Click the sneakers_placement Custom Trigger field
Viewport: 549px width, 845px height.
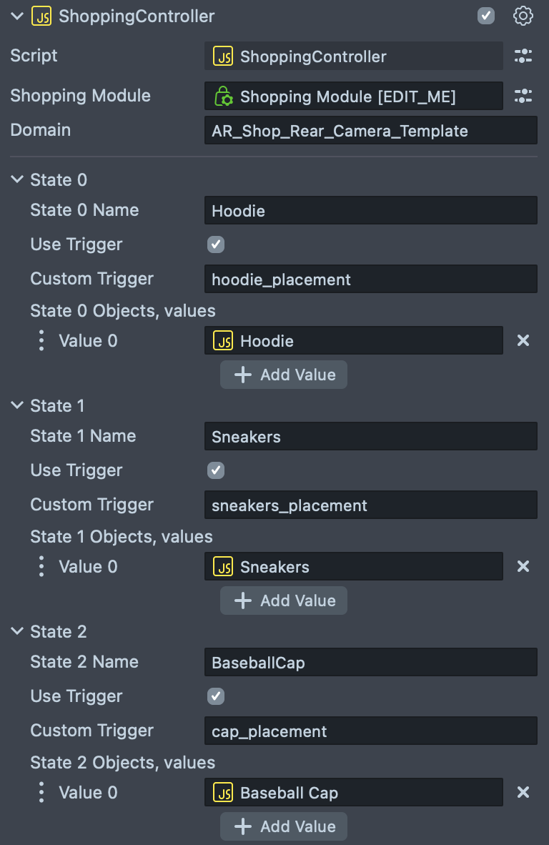tap(370, 505)
